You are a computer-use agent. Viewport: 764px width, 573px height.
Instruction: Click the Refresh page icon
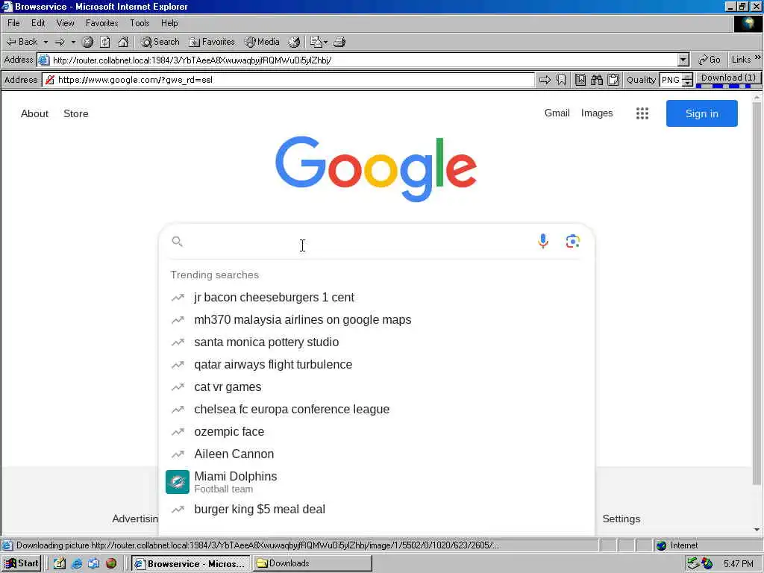coord(104,42)
